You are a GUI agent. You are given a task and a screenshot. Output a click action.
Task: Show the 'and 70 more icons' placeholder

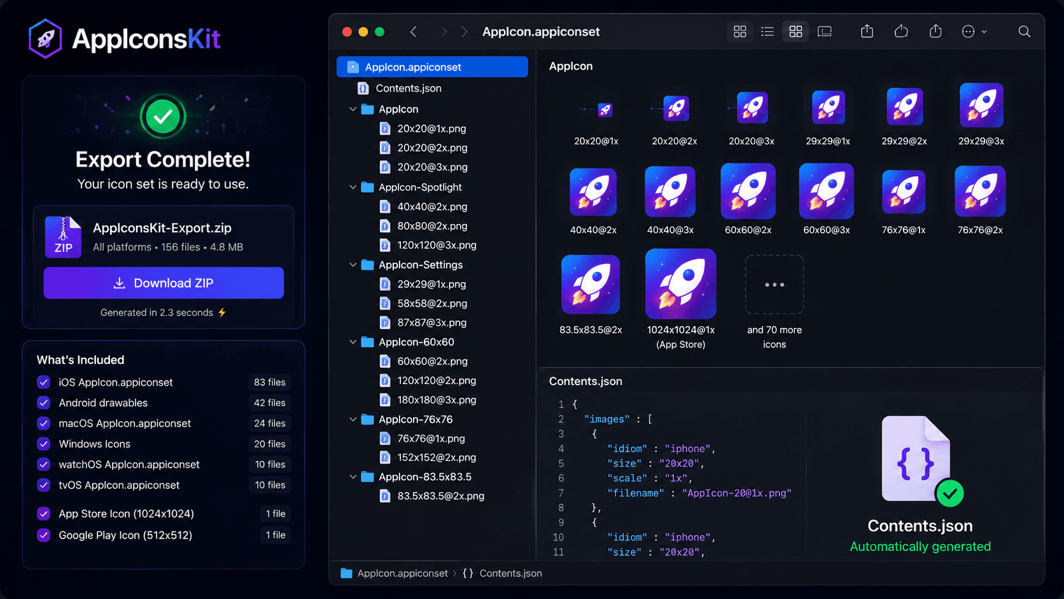pos(774,285)
